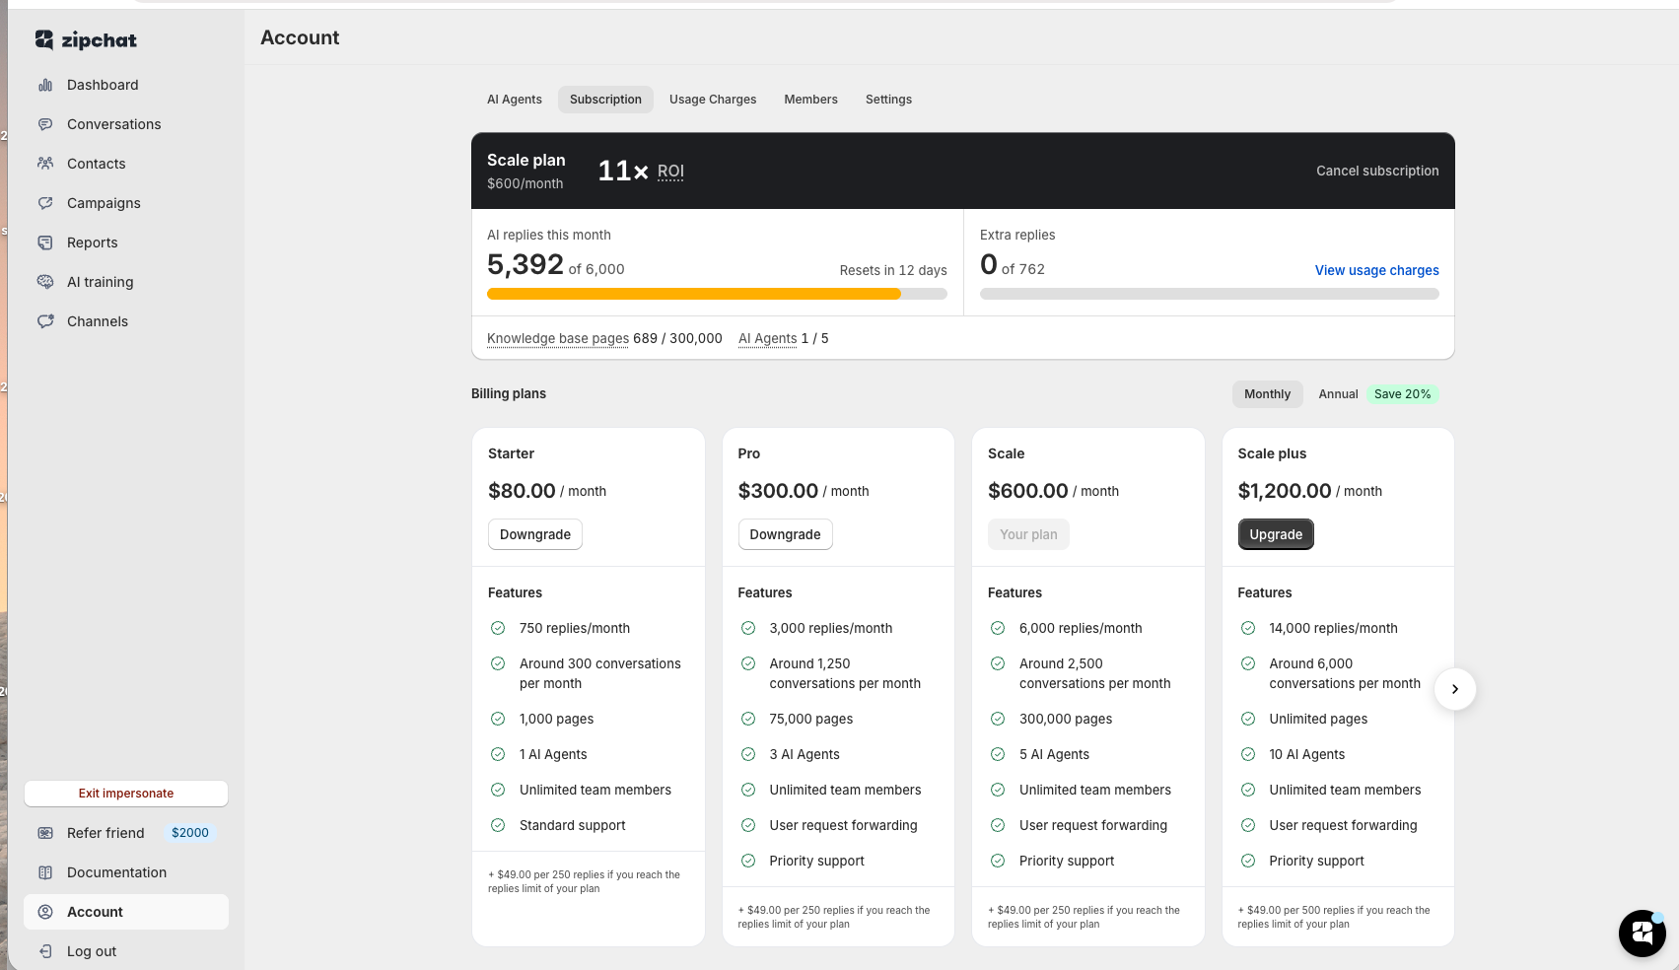The image size is (1679, 970).
Task: Click the Extra replies progress bar
Action: click(x=1210, y=294)
